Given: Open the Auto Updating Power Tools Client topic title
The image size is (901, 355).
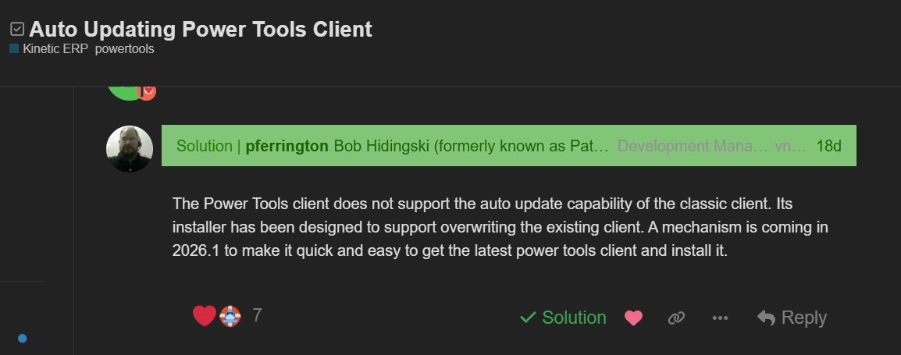Looking at the screenshot, I should coord(201,30).
